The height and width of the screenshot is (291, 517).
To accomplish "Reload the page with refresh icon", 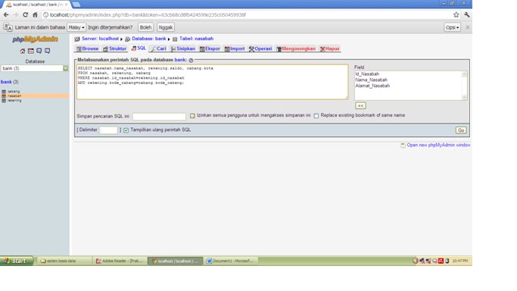I will pos(25,15).
